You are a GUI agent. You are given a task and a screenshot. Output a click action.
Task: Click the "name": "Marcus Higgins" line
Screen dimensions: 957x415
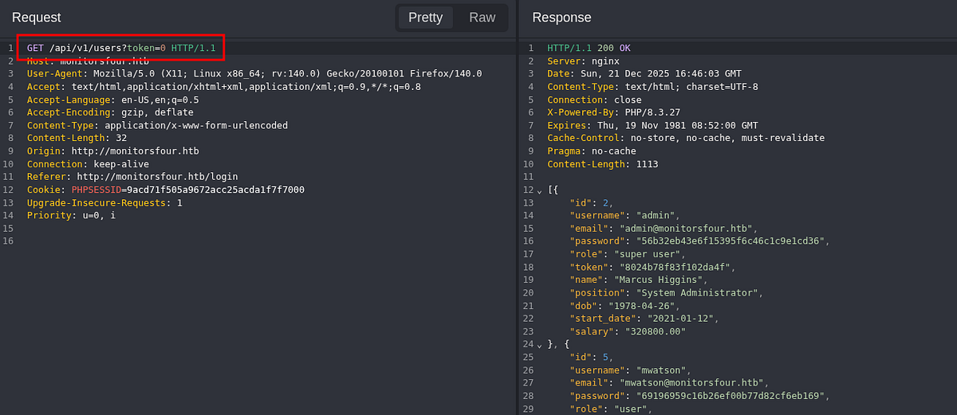[638, 280]
